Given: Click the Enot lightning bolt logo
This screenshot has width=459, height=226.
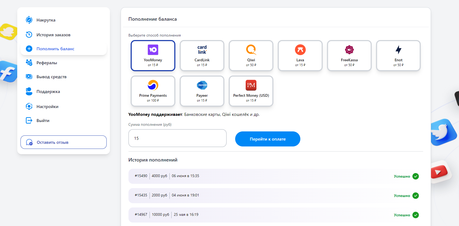Looking at the screenshot, I should [x=398, y=50].
